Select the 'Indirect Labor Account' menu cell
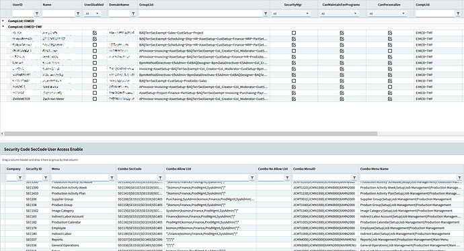The width and height of the screenshot is (464, 251). 83,217
